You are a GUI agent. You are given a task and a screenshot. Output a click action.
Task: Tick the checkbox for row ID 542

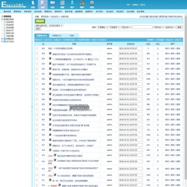[37, 49]
